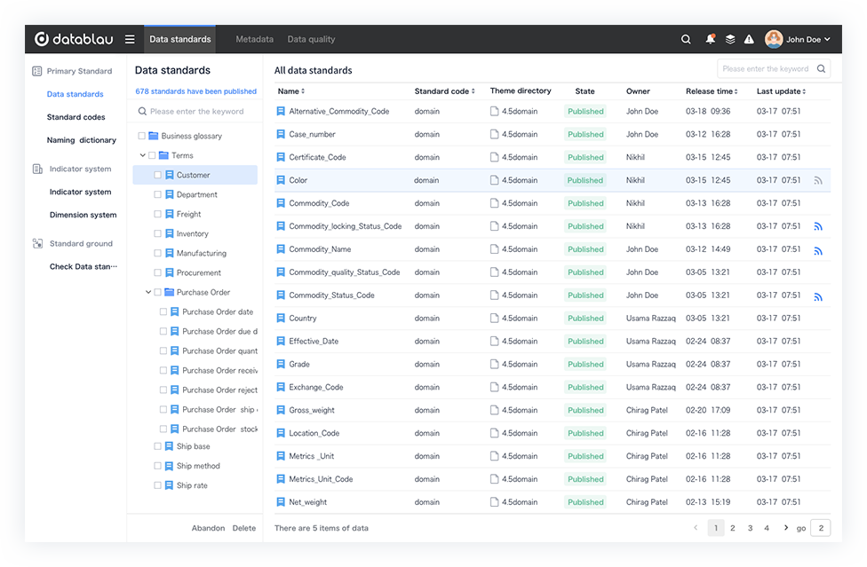Switch to the Metadata tab
Screen dimensions: 867x567
click(255, 39)
